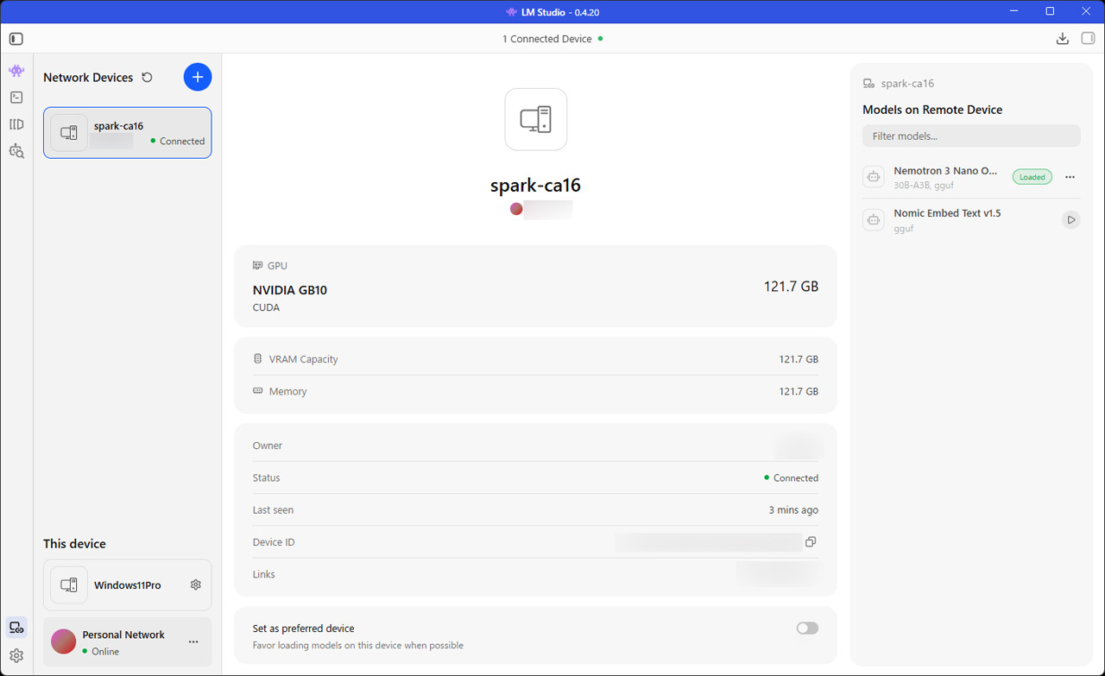Click the Models on Remote Device heading

pos(932,110)
